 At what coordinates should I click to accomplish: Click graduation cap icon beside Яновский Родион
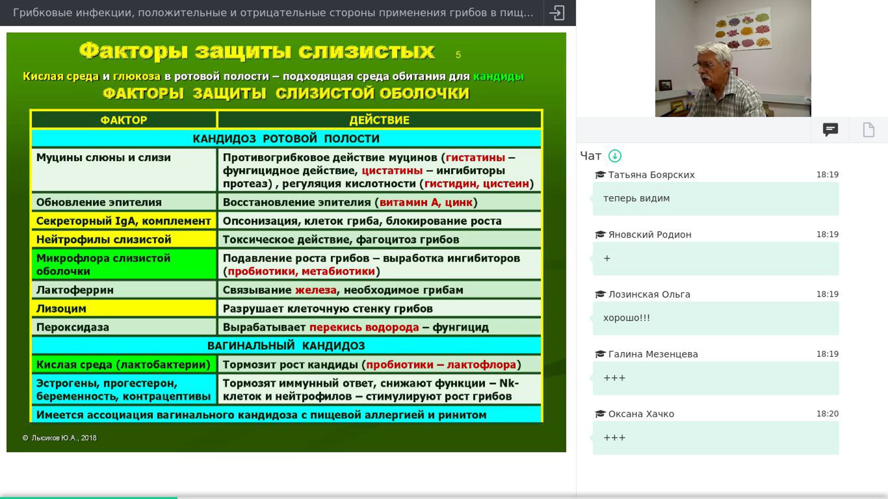pos(600,235)
